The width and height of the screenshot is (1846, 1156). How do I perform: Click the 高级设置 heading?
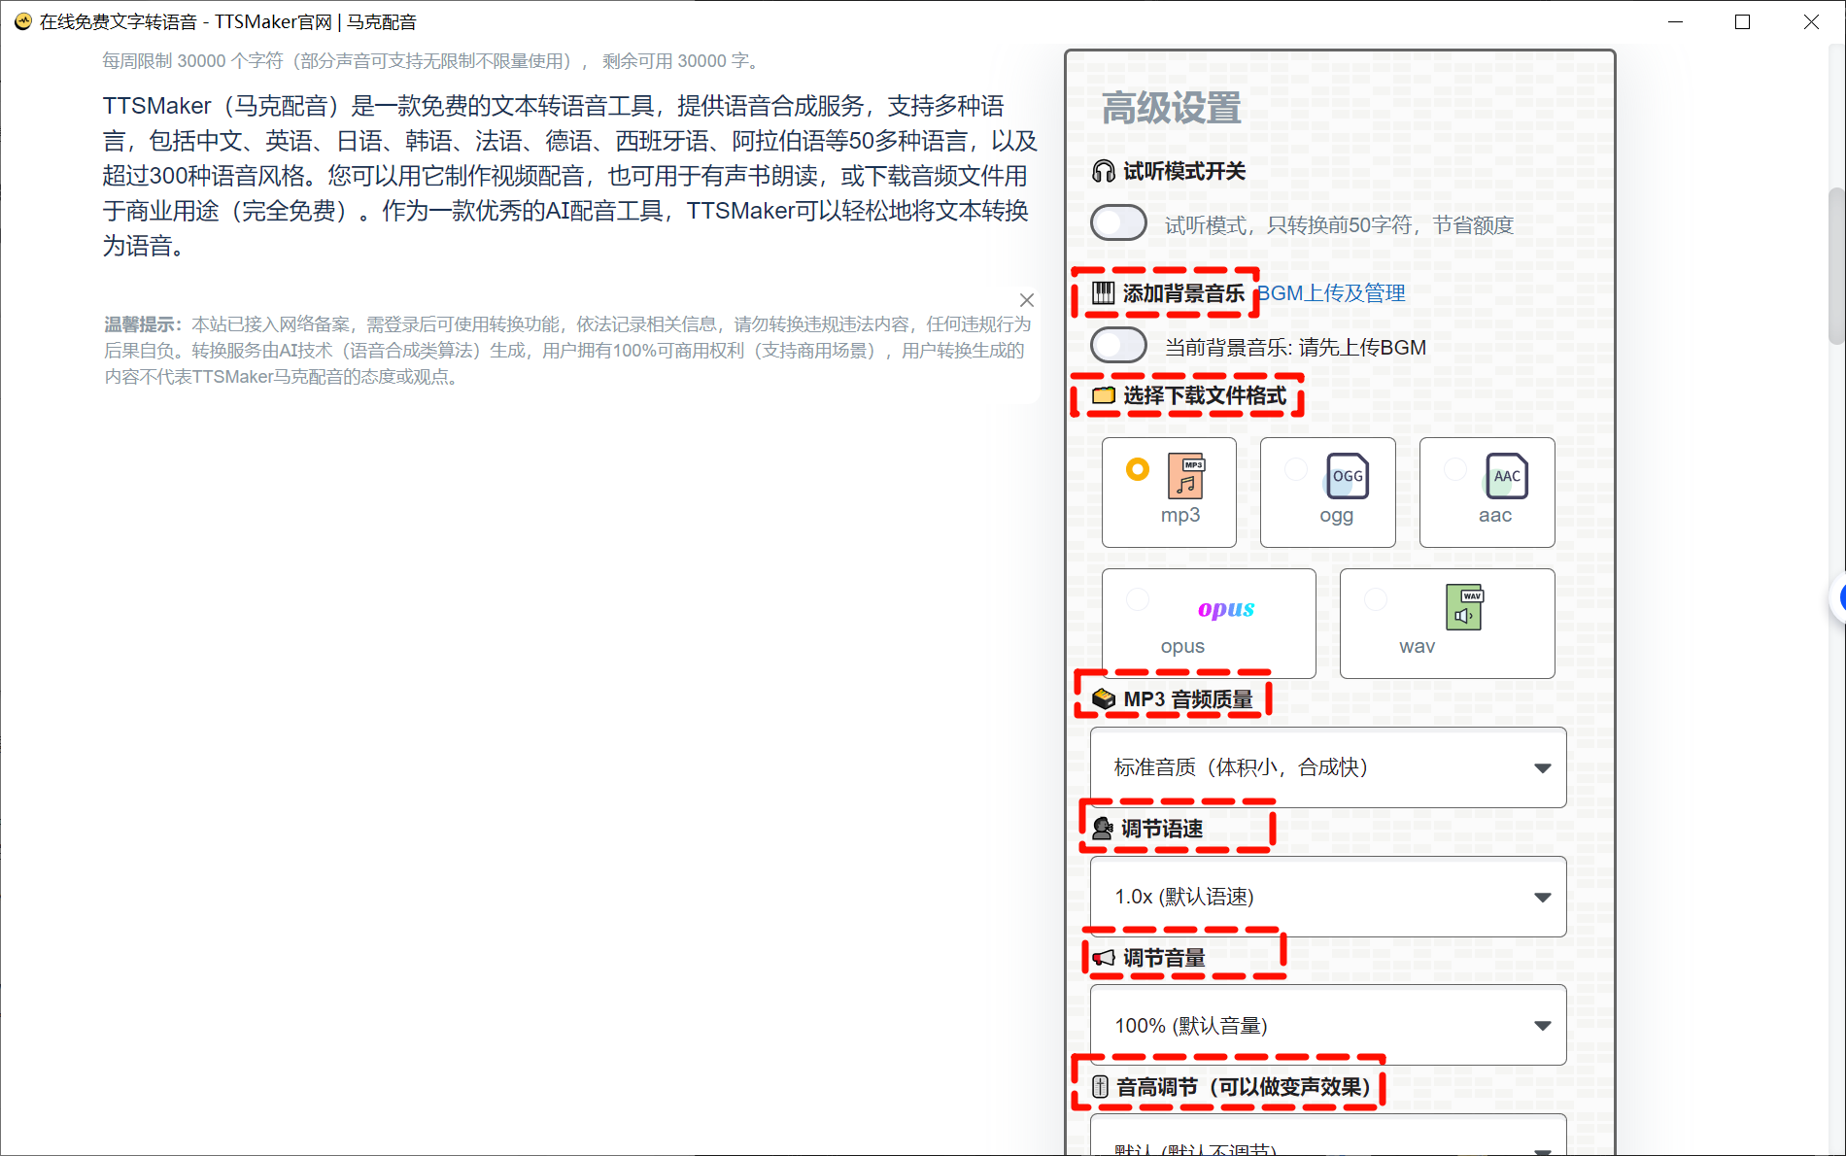pos(1171,108)
